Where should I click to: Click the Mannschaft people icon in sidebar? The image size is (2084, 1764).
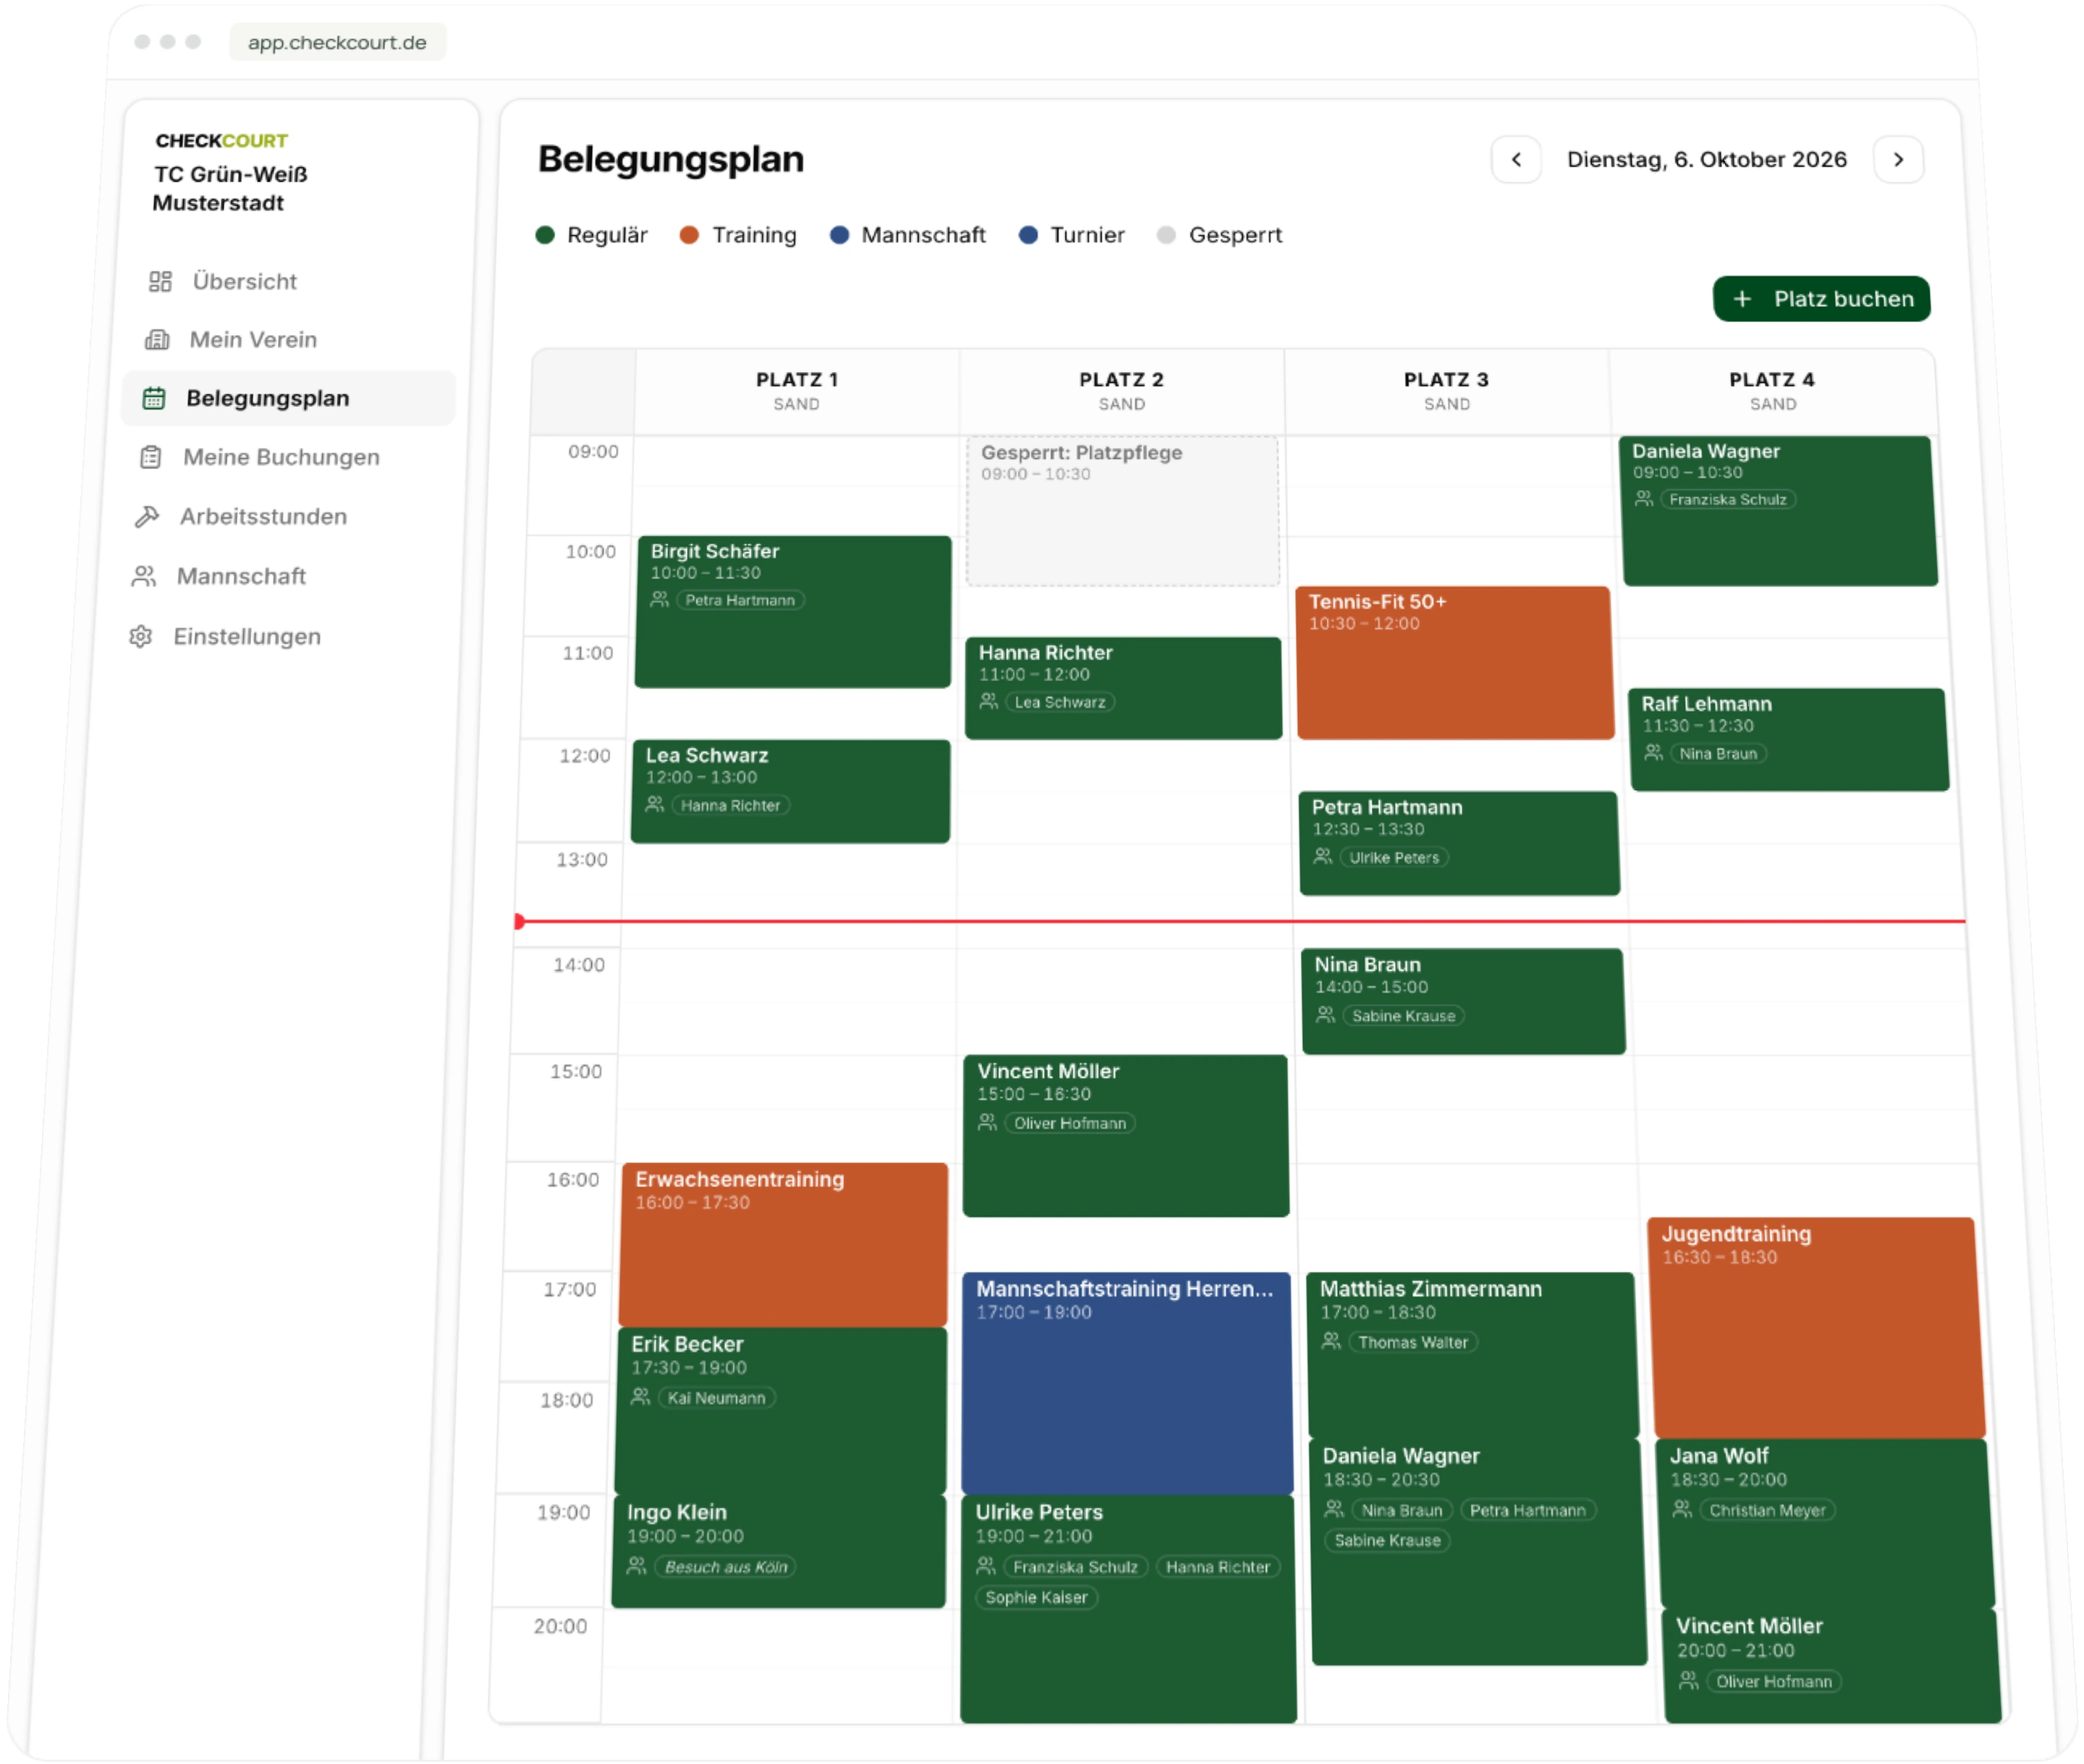pos(144,576)
